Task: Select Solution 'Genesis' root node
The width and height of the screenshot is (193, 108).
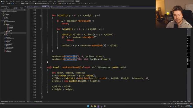Action: point(10,12)
